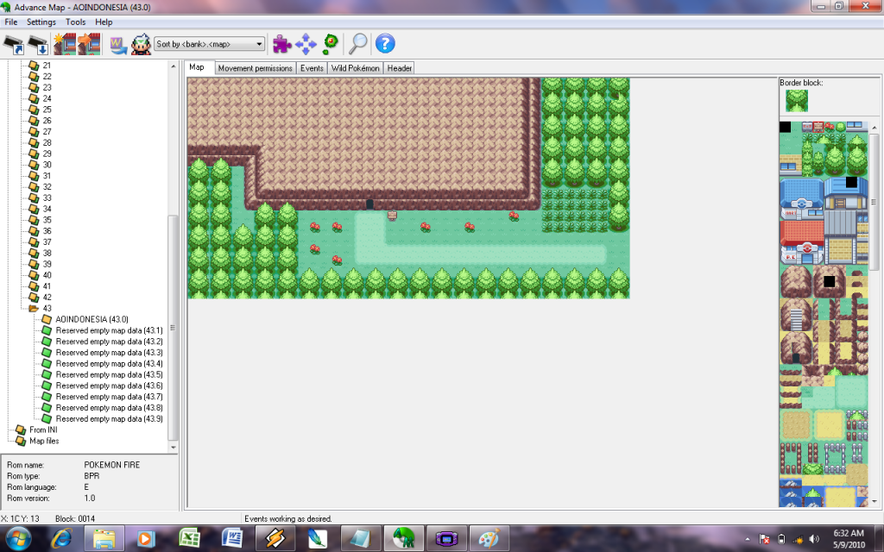Click the green map icon beside (43.6)
The height and width of the screenshot is (552, 884).
point(47,386)
